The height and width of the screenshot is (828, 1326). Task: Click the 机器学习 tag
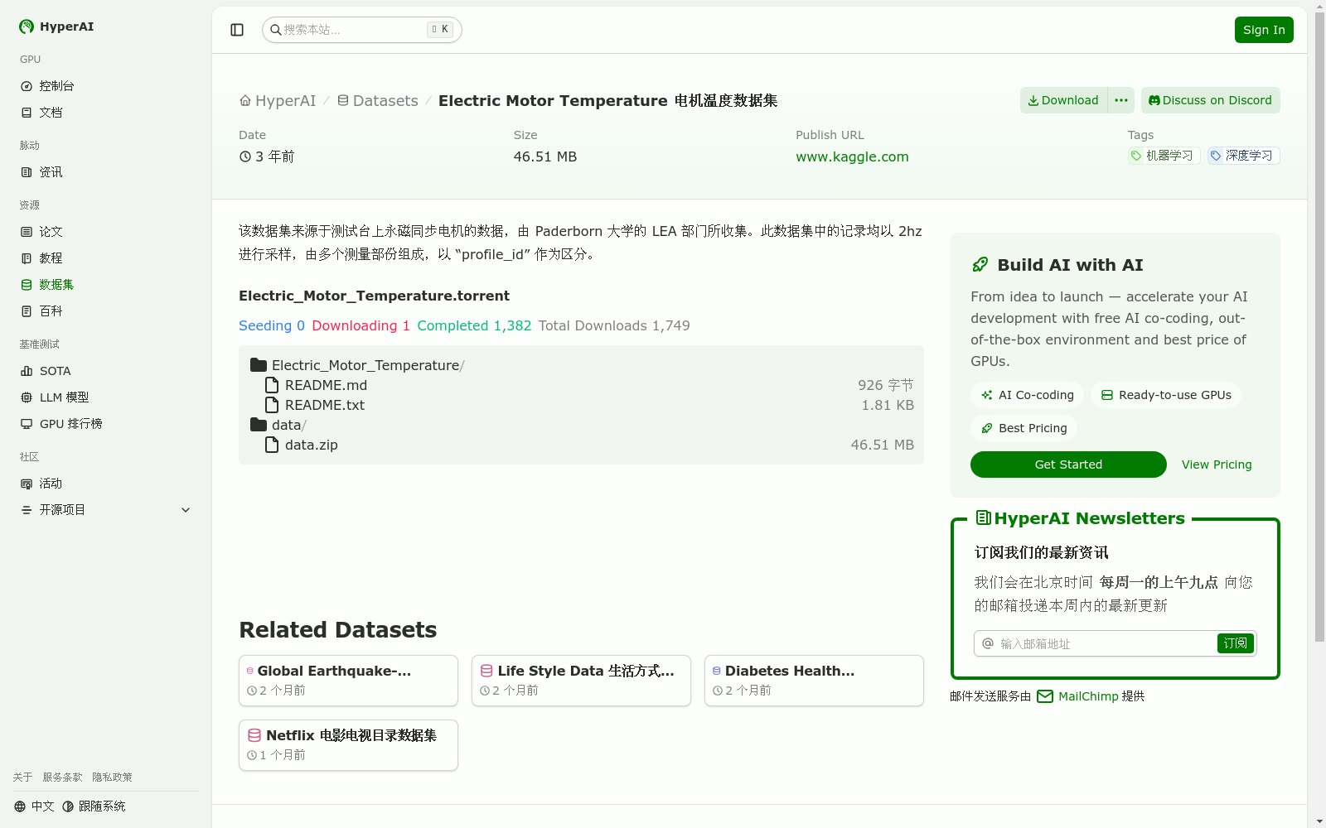tap(1164, 156)
